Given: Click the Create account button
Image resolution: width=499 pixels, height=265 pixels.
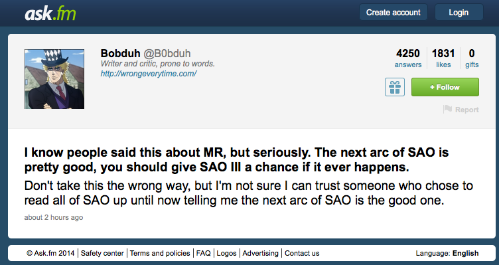Looking at the screenshot, I should click(x=393, y=13).
